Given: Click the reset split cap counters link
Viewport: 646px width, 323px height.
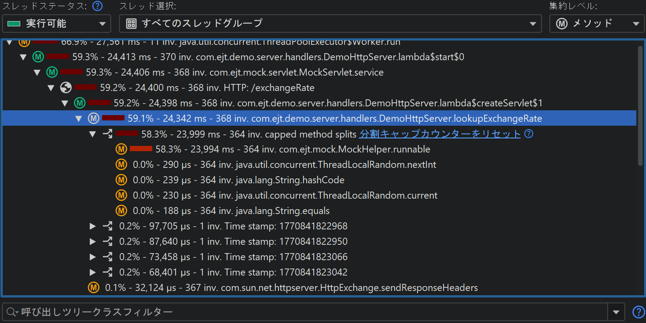Looking at the screenshot, I should pyautogui.click(x=440, y=134).
